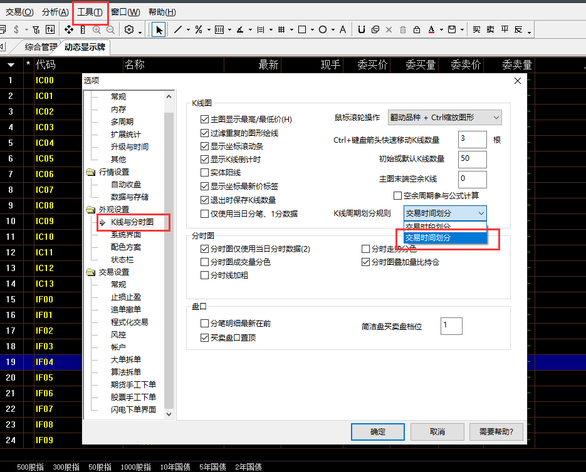Select the rectangle drawing tool

coord(302,29)
